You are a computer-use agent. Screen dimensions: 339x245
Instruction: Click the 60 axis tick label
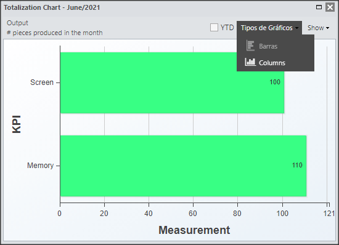point(193,214)
